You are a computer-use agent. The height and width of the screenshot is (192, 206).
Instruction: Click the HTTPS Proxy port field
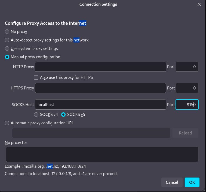coord(187,88)
